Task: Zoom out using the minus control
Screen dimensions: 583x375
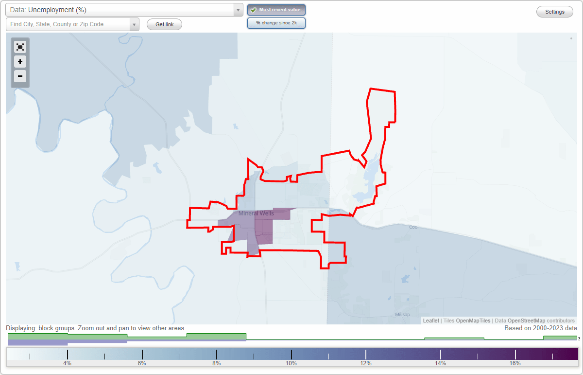Action: (20, 76)
